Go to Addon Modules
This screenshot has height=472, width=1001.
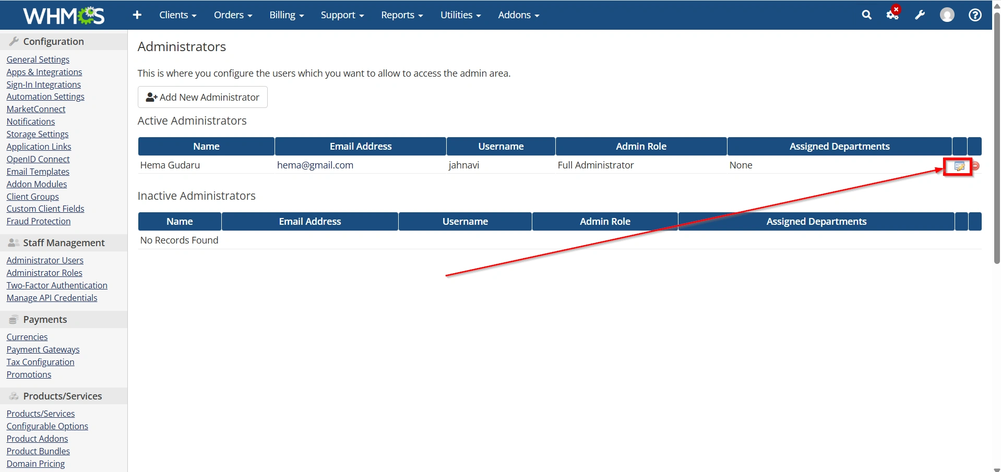[37, 184]
